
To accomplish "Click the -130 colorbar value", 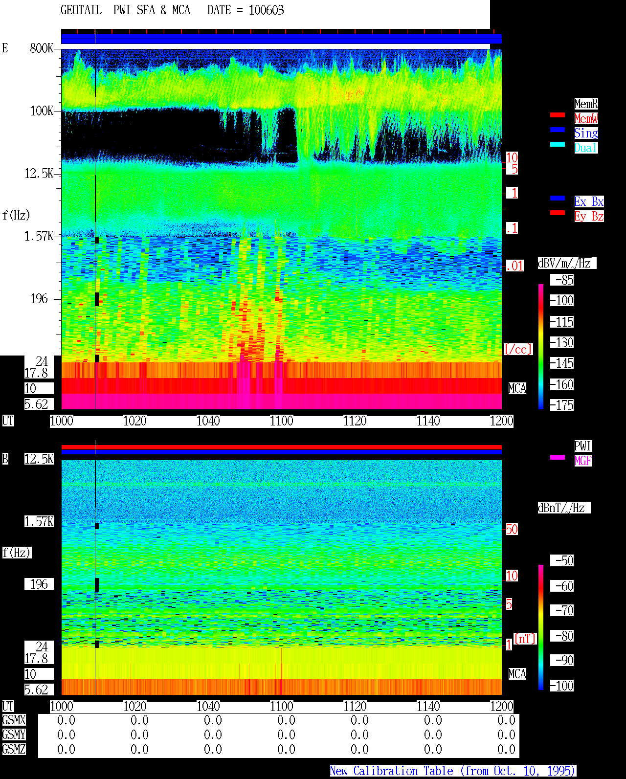I will [562, 343].
